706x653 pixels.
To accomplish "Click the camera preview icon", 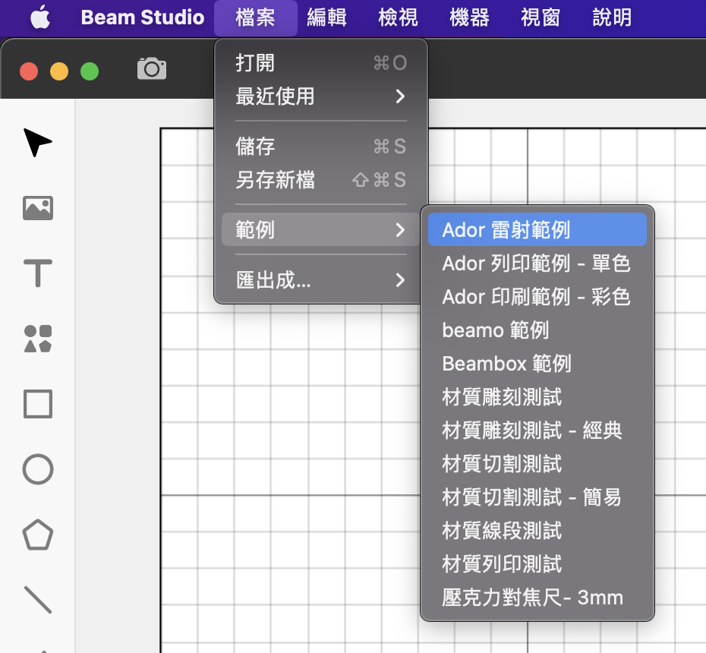I will [152, 69].
